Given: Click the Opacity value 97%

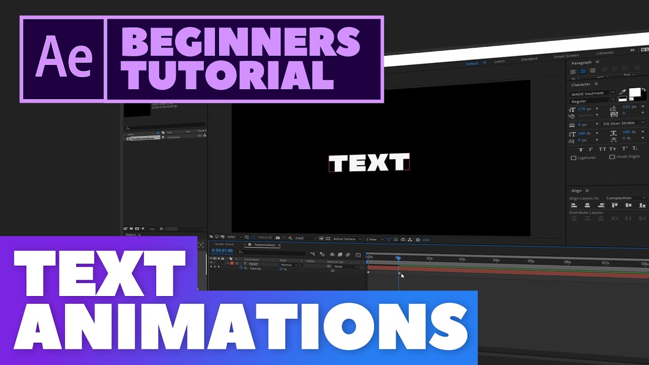Looking at the screenshot, I should 283,269.
